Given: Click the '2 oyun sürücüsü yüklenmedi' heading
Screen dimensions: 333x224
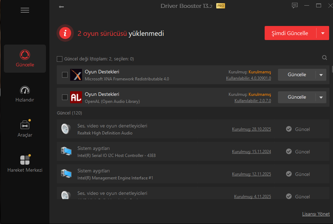Looking at the screenshot, I should (121, 33).
